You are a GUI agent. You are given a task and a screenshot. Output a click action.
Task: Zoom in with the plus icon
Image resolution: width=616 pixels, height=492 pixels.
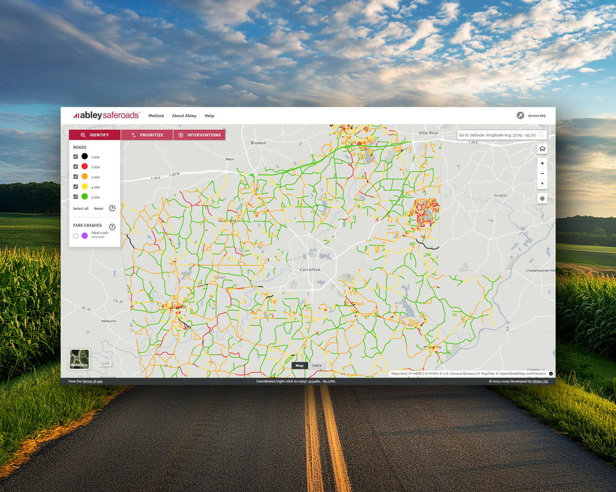point(542,163)
